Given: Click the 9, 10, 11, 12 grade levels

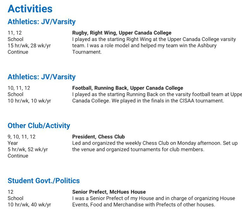Looking at the screenshot, I should (x=21, y=137).
